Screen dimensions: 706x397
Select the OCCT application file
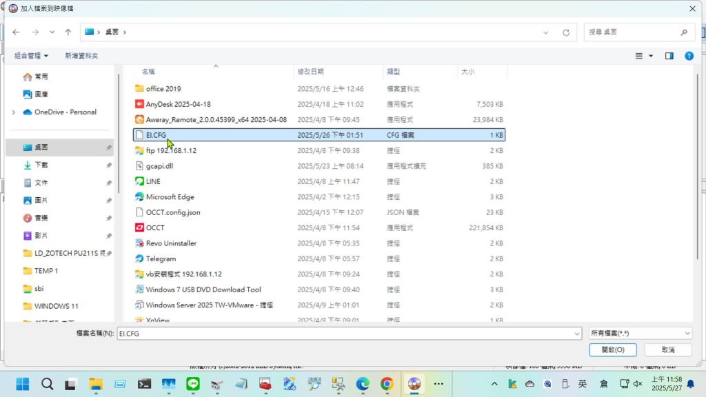tap(155, 228)
